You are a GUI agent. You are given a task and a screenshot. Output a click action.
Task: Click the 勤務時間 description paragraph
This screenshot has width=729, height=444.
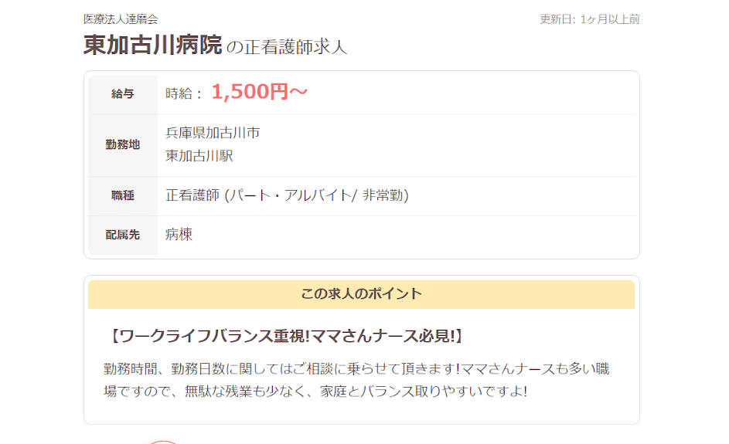coord(356,380)
